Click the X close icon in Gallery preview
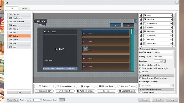Image resolution: width=184 pixels, height=103 pixels. [x=136, y=21]
